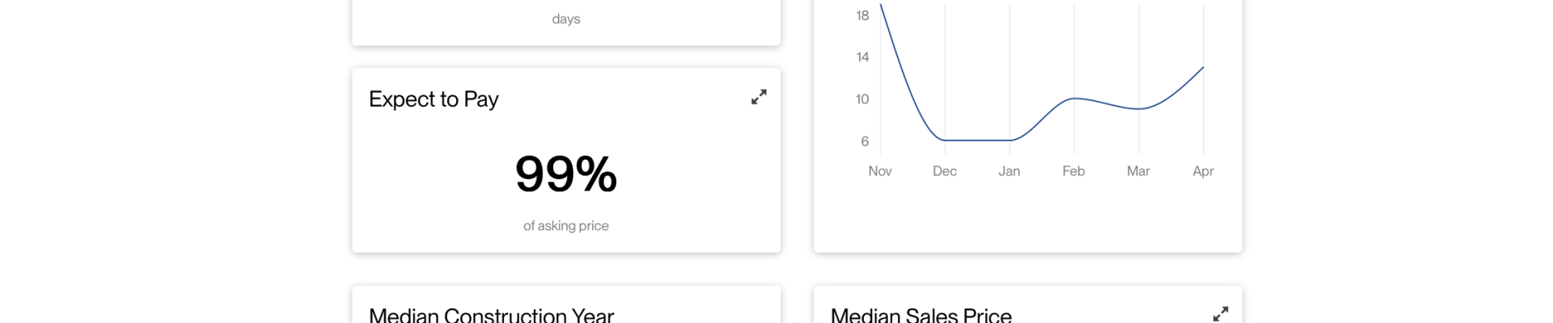The height and width of the screenshot is (323, 1553).
Task: Click the 18 value on the y-axis
Action: pos(862,15)
